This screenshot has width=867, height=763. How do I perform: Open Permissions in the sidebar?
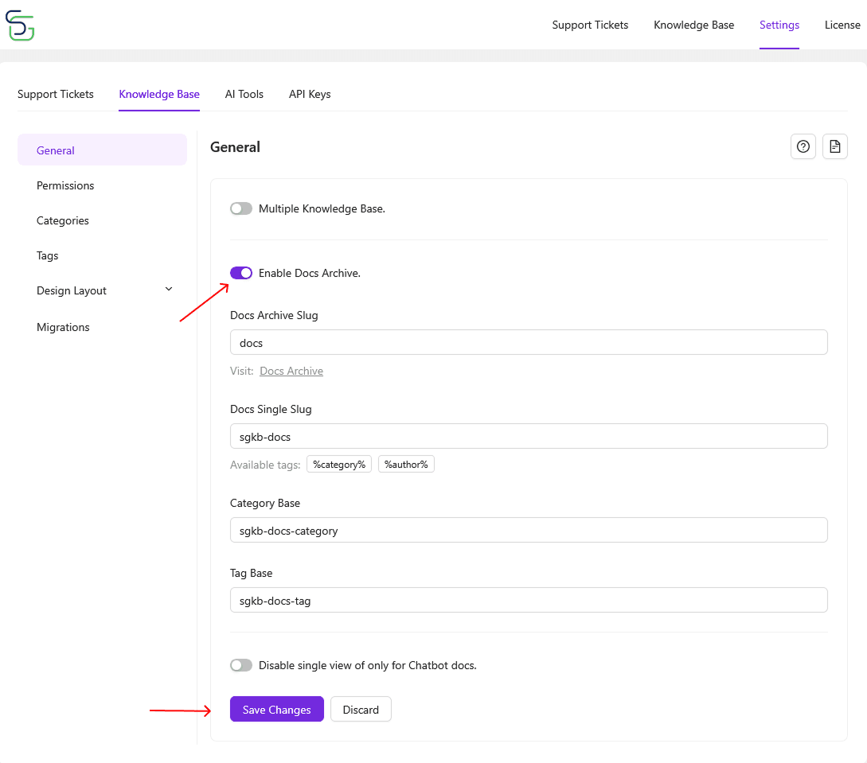64,185
